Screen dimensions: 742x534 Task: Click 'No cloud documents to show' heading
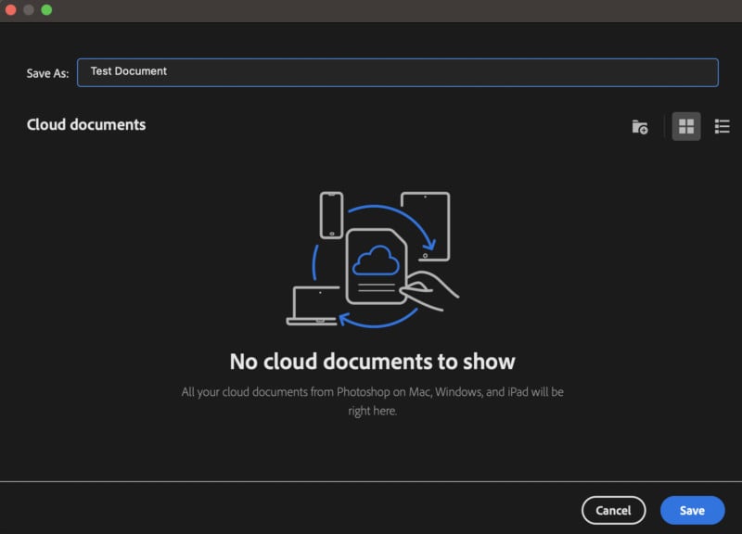pyautogui.click(x=372, y=361)
